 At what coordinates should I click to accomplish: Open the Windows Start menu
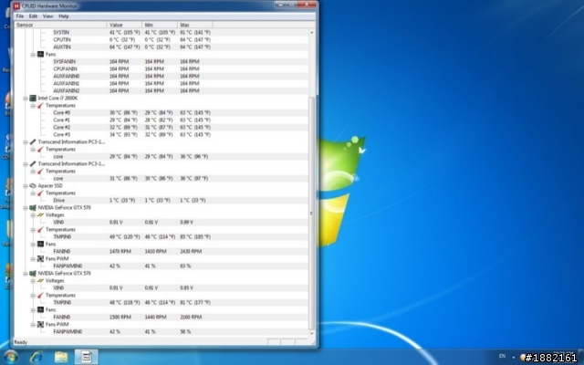[10, 357]
